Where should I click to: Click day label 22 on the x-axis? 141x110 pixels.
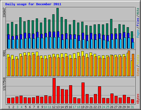pos(95,107)
